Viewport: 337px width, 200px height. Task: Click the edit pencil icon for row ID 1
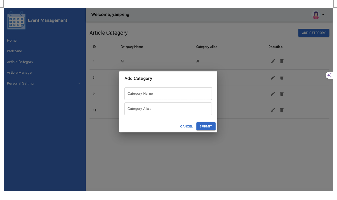[273, 61]
